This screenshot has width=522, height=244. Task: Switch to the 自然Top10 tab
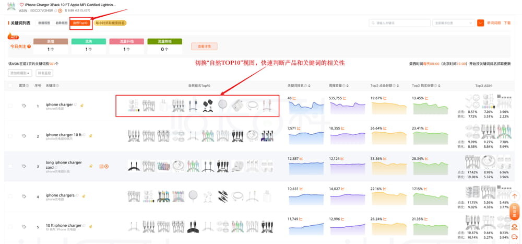coord(80,23)
